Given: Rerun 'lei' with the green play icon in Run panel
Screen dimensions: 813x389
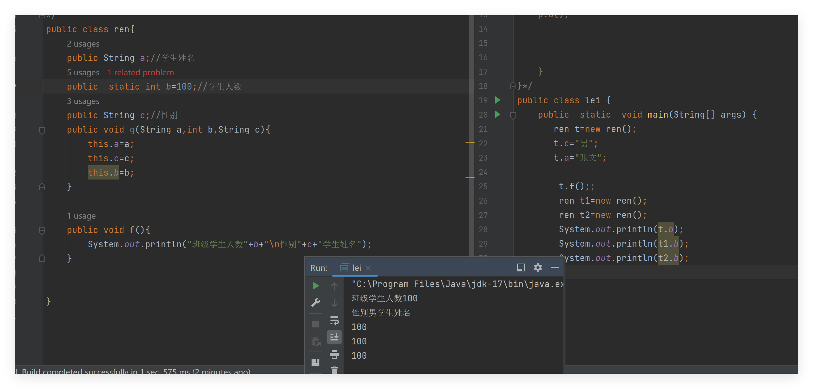Looking at the screenshot, I should click(x=315, y=286).
